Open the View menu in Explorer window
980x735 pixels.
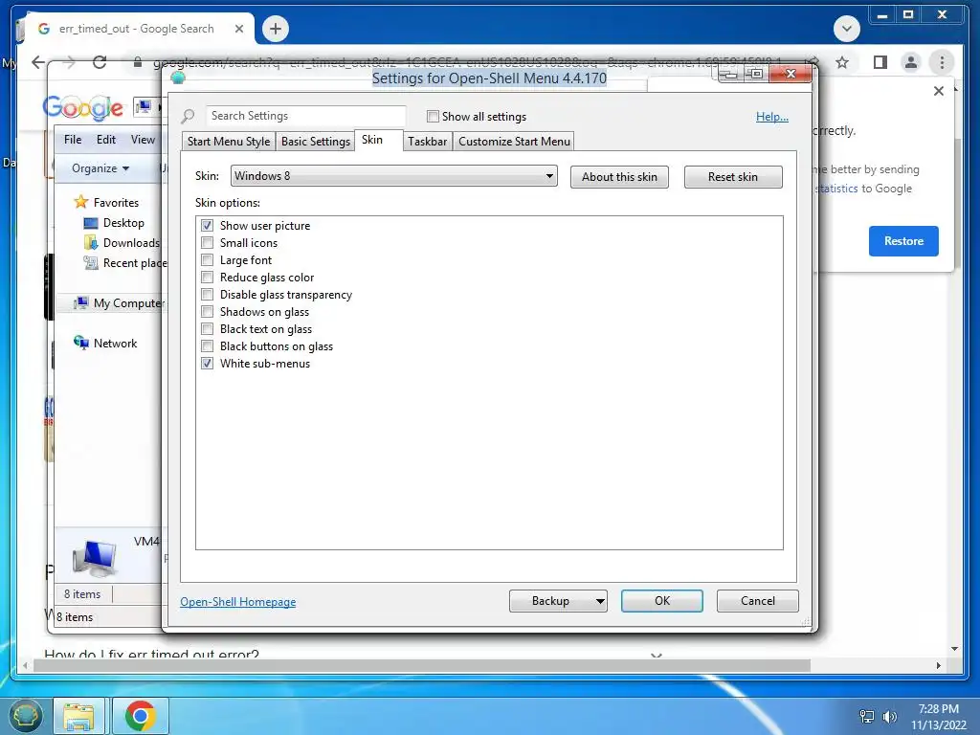[x=143, y=140]
